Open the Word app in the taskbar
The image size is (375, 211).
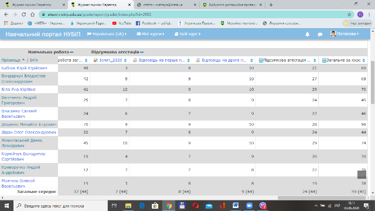[x=236, y=206]
